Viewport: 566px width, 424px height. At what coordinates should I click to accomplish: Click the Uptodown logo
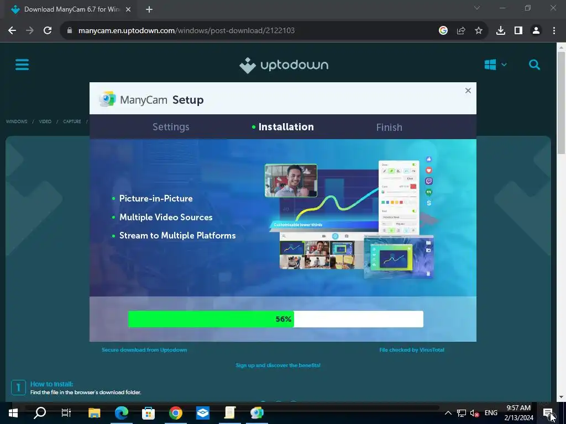coord(284,65)
